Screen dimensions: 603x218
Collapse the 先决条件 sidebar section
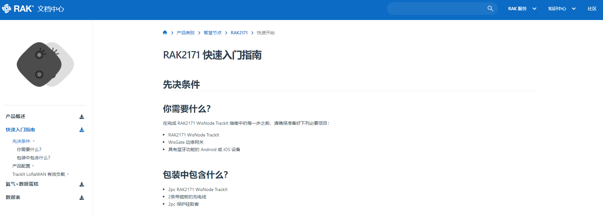23,141
